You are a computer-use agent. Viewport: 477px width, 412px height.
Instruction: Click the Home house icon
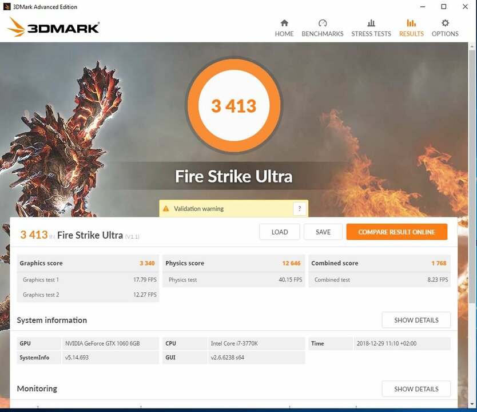coord(284,23)
